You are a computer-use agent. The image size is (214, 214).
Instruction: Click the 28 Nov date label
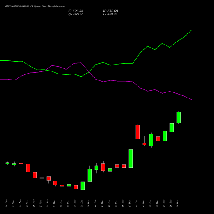coord(48,203)
